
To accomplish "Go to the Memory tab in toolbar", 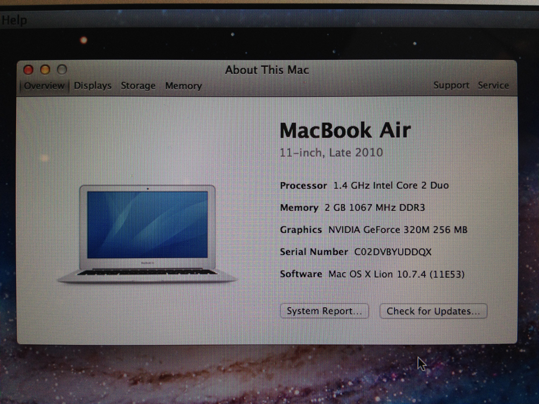I will pyautogui.click(x=183, y=86).
